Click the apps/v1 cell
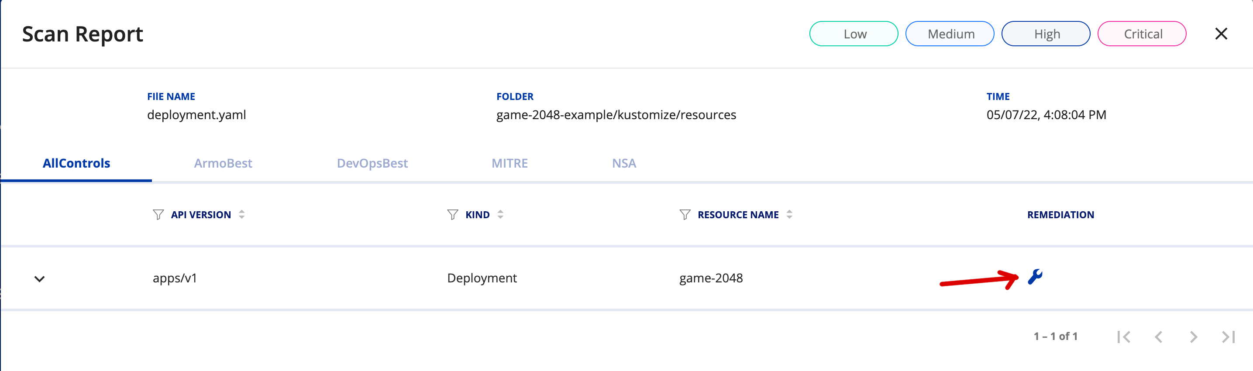This screenshot has width=1253, height=371. tap(175, 278)
